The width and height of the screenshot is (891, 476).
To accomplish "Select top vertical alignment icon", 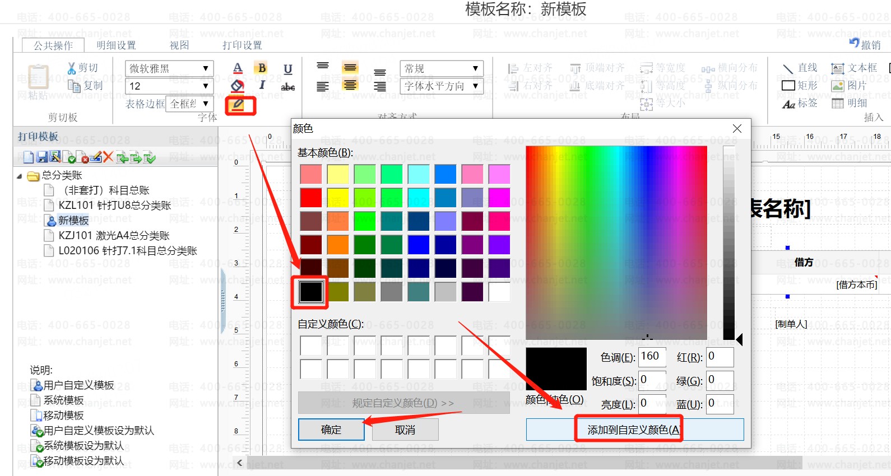I will [x=323, y=66].
